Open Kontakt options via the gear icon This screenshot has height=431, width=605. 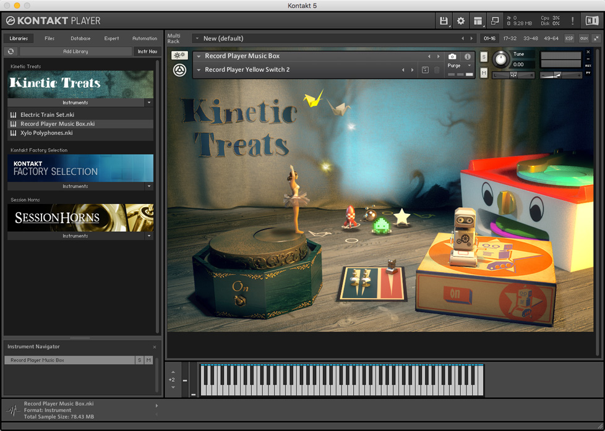[x=460, y=21]
